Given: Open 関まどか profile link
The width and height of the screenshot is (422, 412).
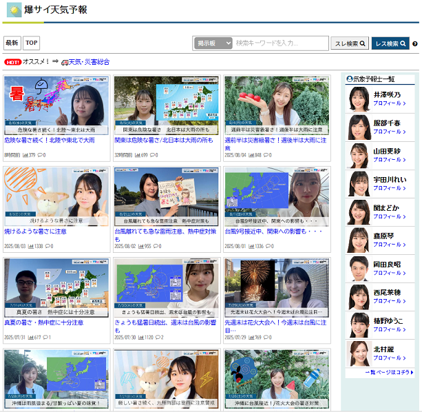Looking at the screenshot, I should click(390, 216).
